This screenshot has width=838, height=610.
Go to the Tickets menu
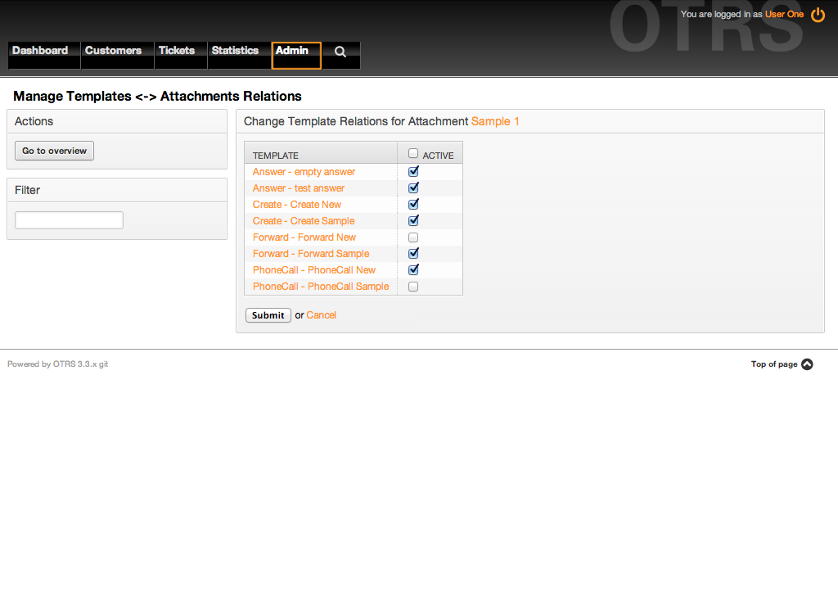pos(177,51)
